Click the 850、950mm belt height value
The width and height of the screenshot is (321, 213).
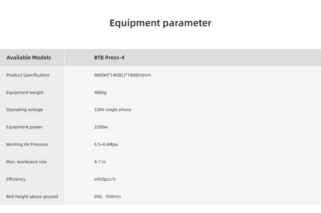point(108,196)
